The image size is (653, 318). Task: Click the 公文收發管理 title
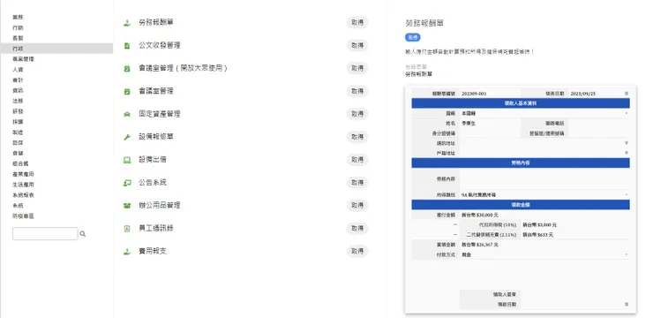click(x=160, y=45)
